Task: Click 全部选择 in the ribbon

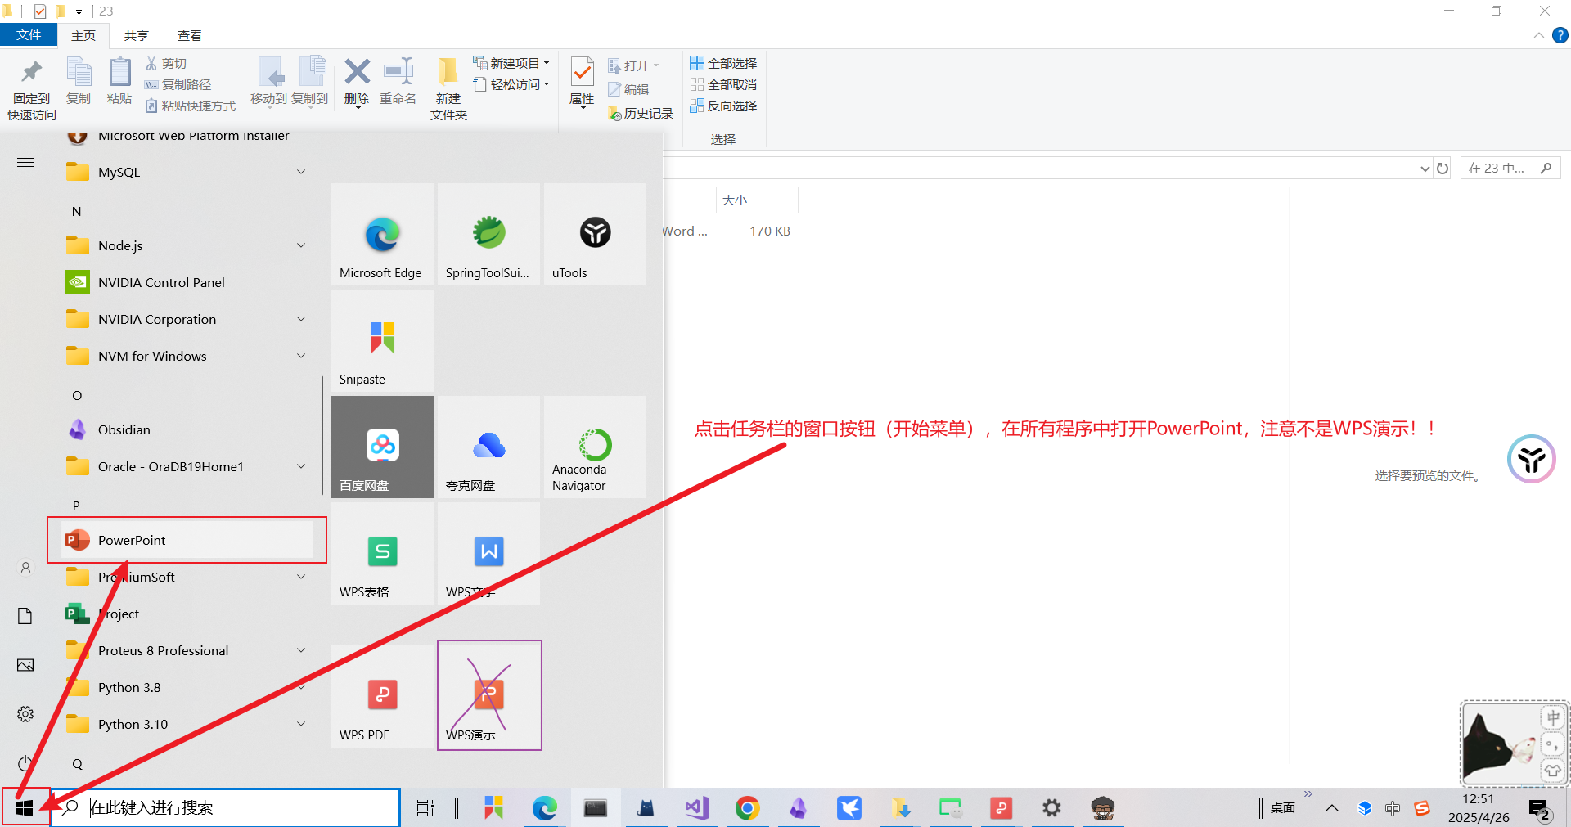Action: (723, 63)
